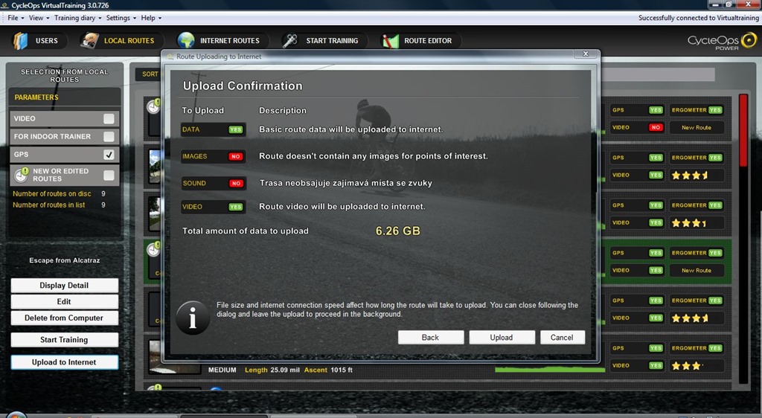Click the Number of routes on disc text
Screen dimensions: 762x418
coord(52,193)
